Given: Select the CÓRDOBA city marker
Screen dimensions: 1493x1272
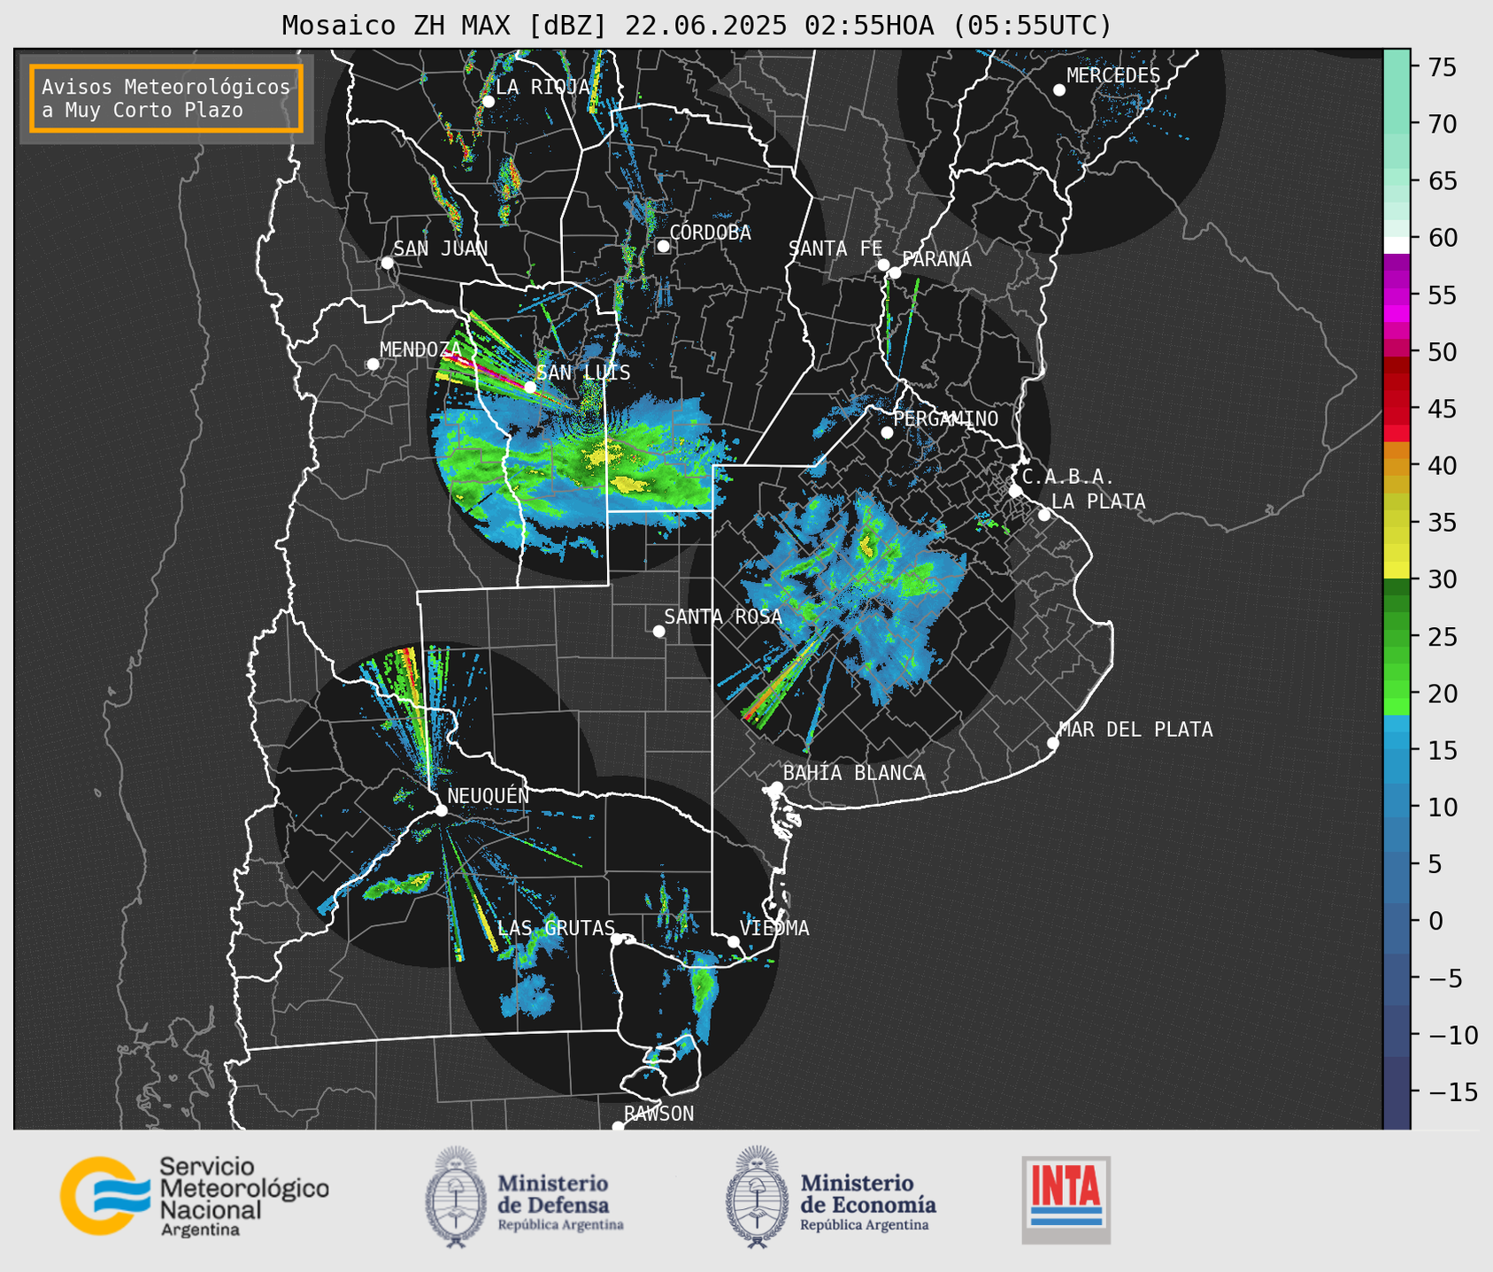Looking at the screenshot, I should pos(663,246).
